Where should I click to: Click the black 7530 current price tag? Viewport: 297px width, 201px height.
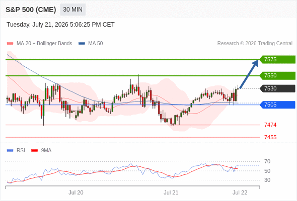(277, 88)
